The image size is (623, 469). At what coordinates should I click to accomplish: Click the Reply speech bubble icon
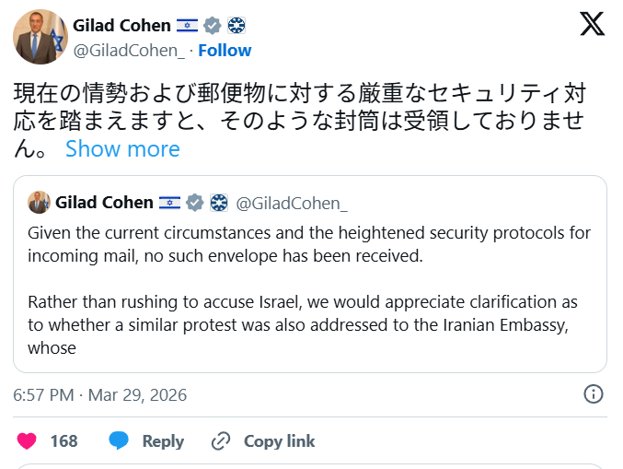pos(119,441)
